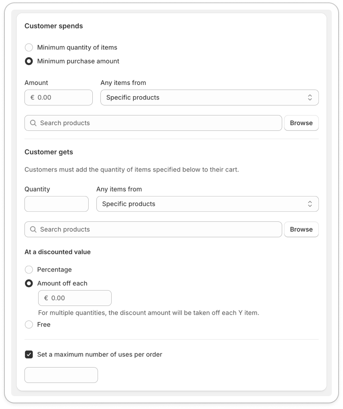
Task: Select the Amount off each option
Action: coord(29,283)
